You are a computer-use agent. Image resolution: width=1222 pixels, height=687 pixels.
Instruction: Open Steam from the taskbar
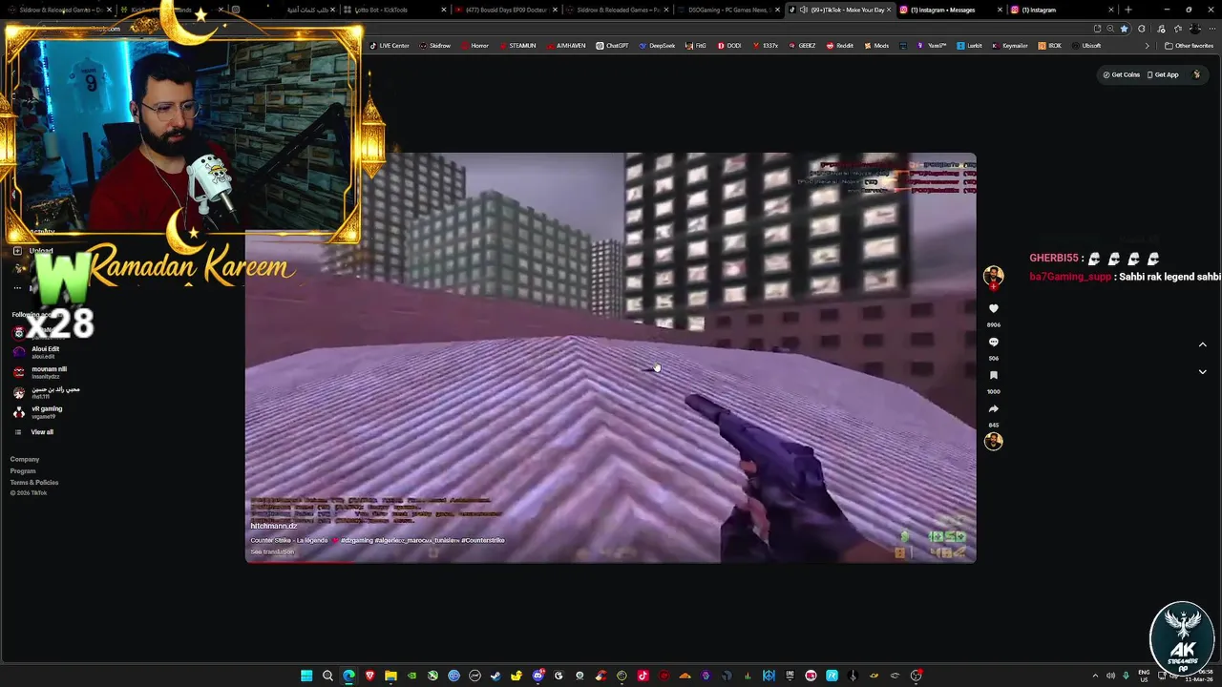495,676
